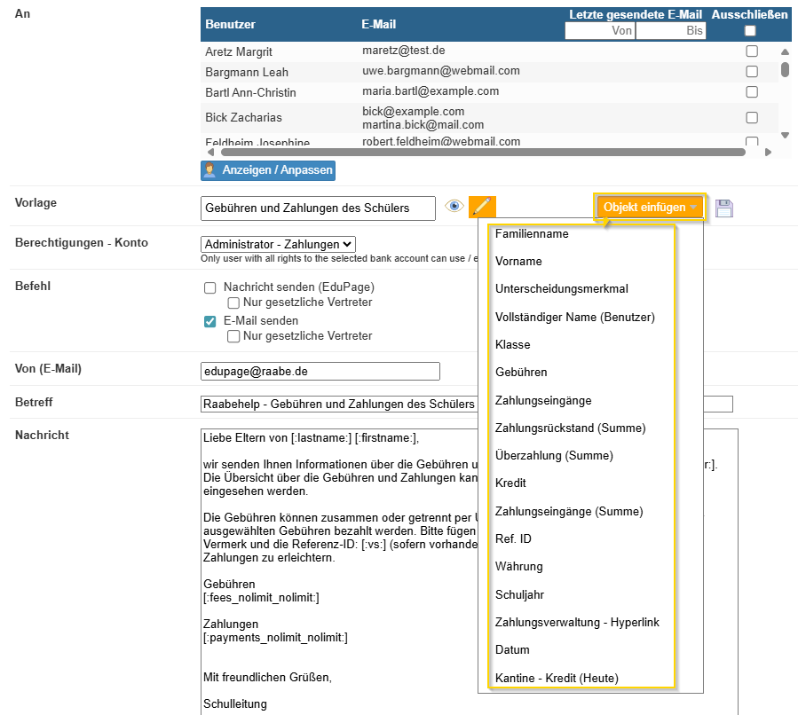Toggle exclude checkbox for Aretz Margrit
The height and width of the screenshot is (715, 798).
coord(752,51)
